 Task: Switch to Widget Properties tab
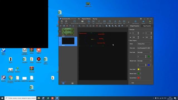coord(135,26)
